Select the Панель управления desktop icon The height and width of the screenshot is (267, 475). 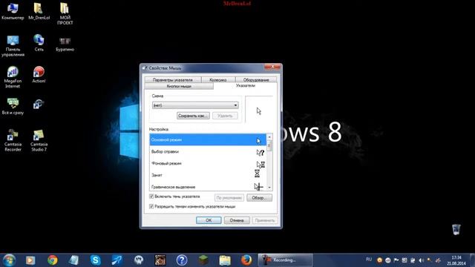pyautogui.click(x=13, y=46)
